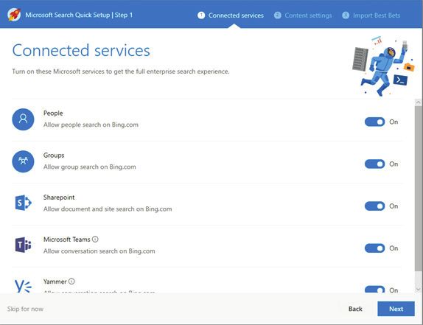
Task: Disable the Microsoft Teams toggle
Action: 374,248
